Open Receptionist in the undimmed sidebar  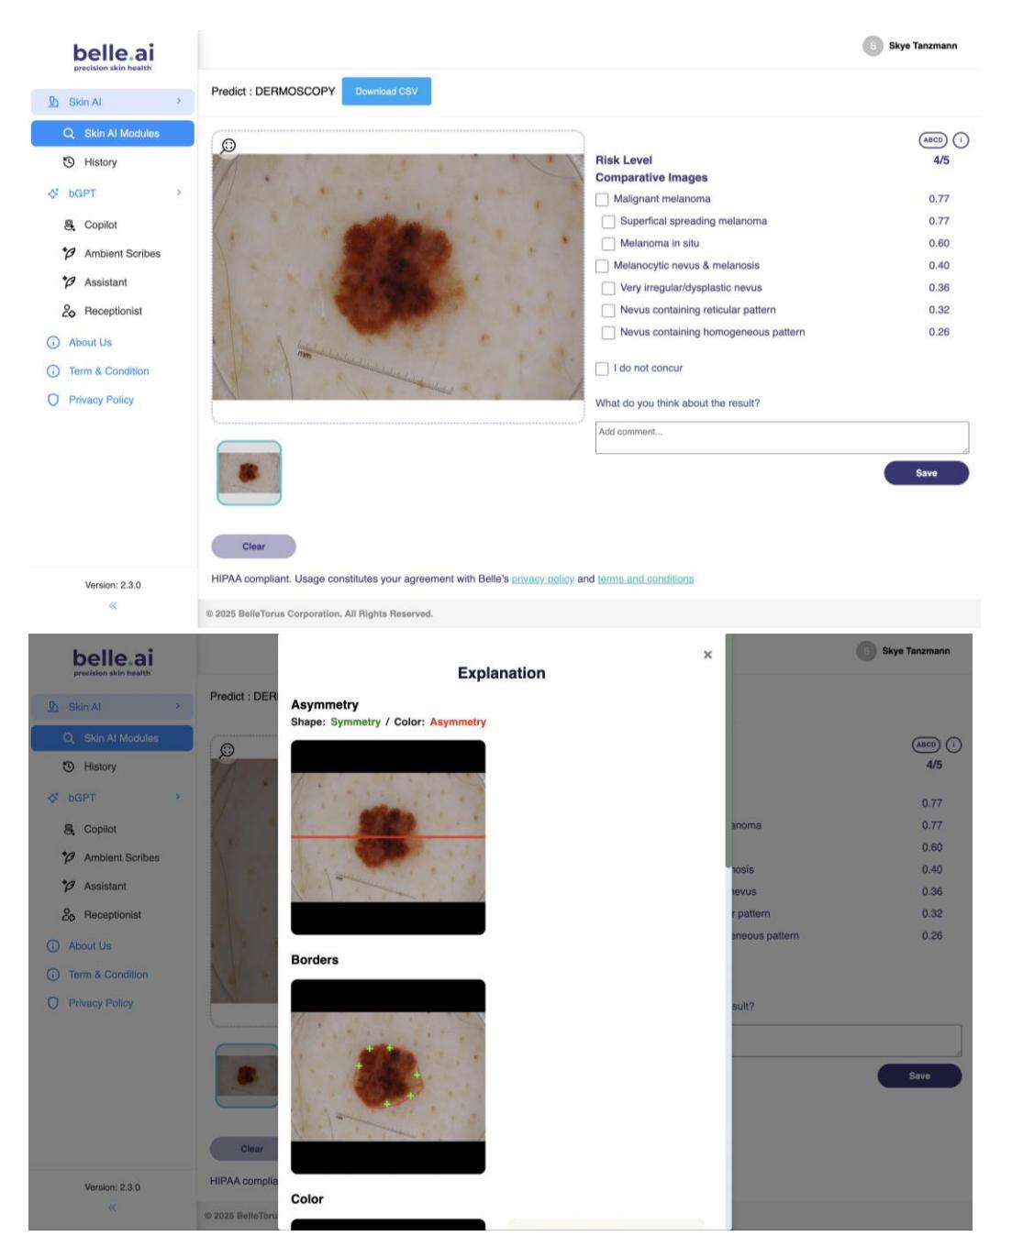pyautogui.click(x=113, y=312)
